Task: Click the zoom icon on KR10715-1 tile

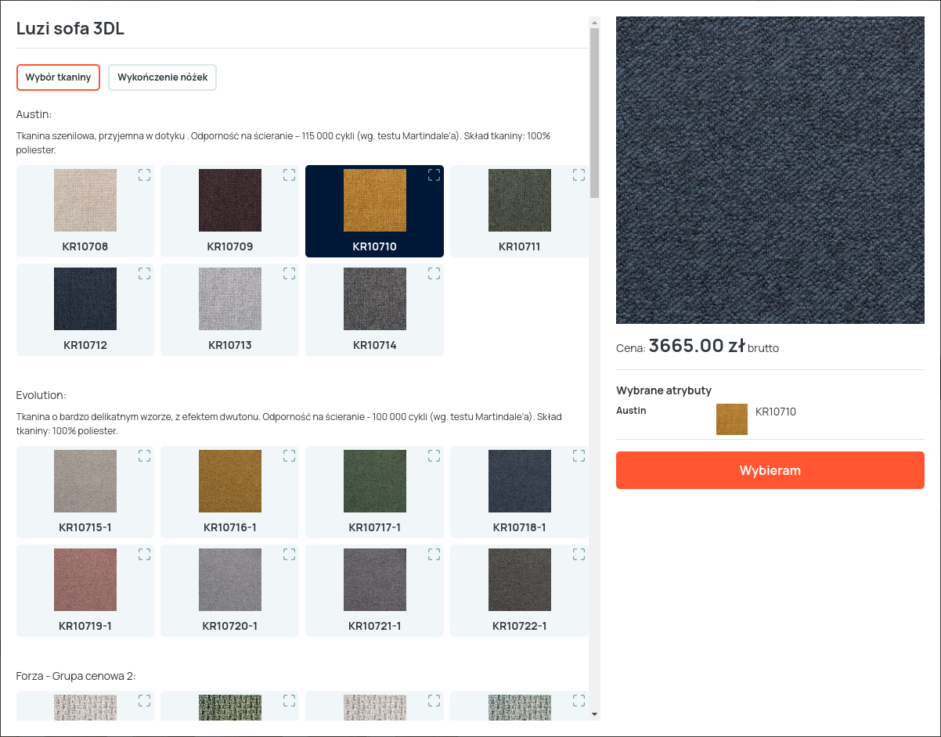Action: [144, 456]
